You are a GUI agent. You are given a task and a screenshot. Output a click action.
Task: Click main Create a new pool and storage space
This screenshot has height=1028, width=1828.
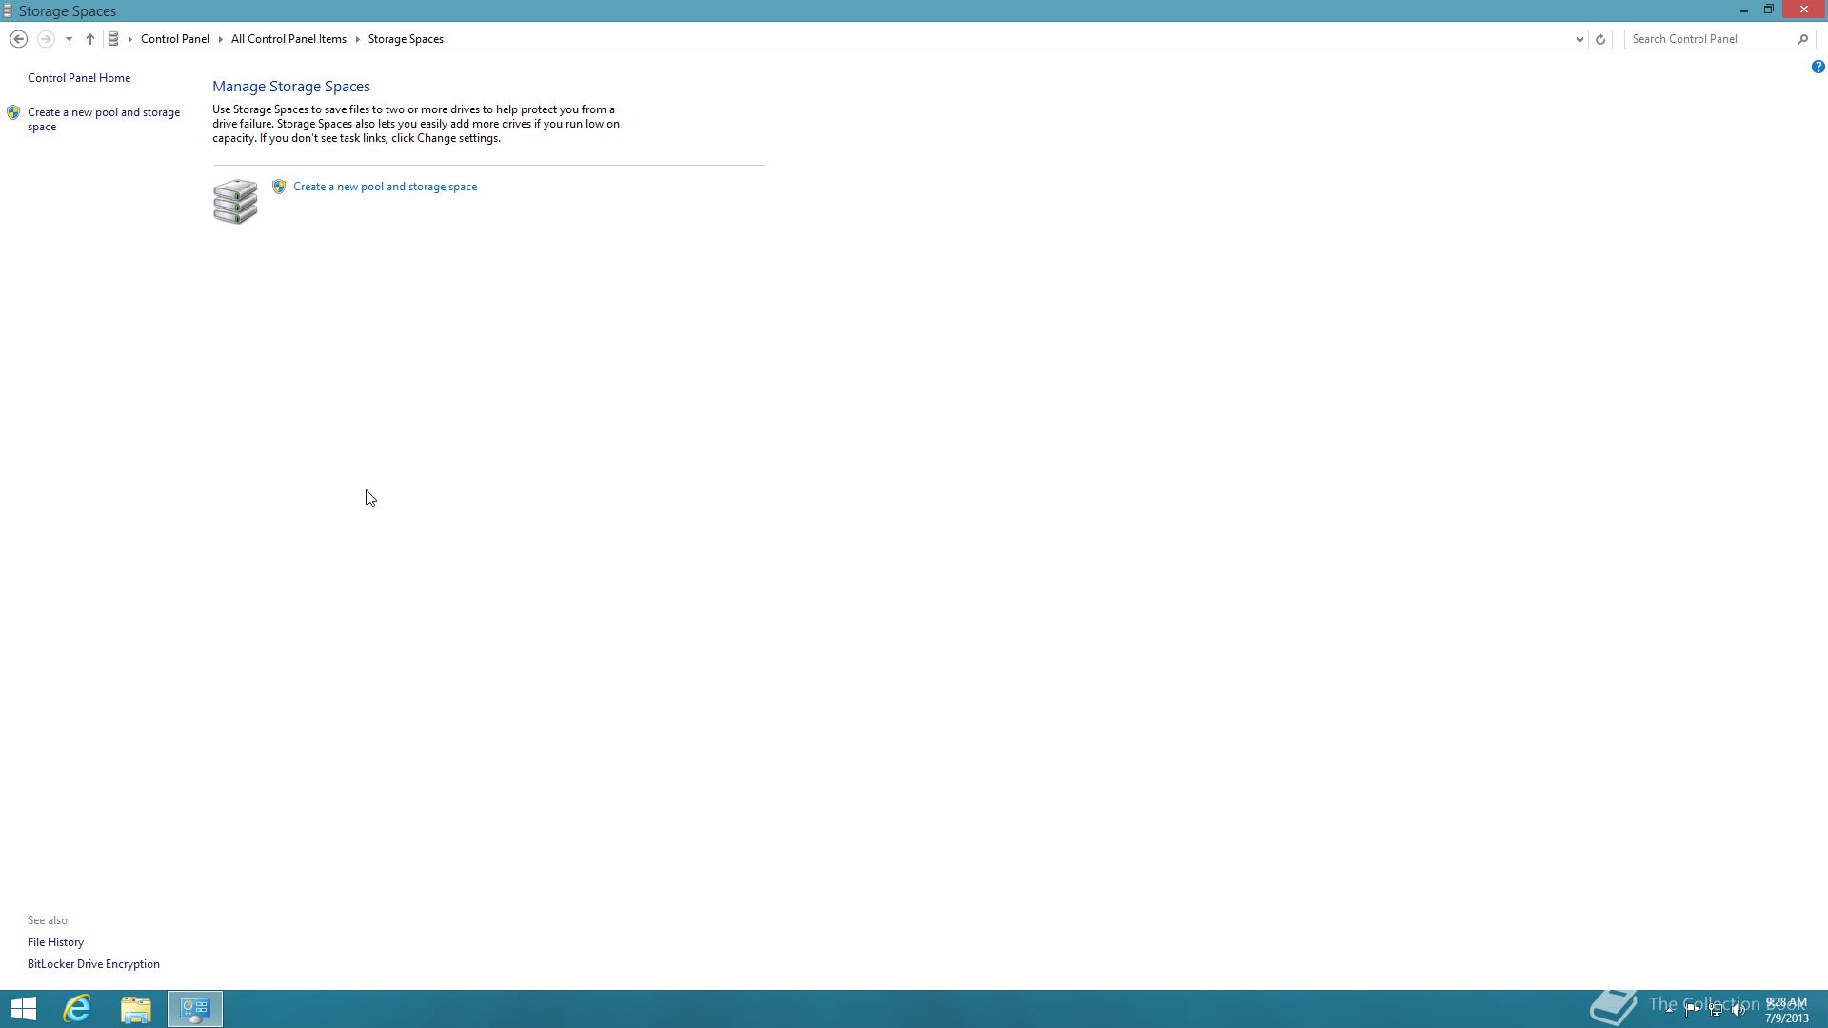coord(385,187)
